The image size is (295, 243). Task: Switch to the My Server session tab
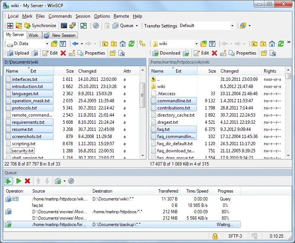coord(15,35)
